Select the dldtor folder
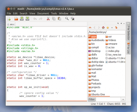This screenshot has width=137, height=112. point(93,58)
